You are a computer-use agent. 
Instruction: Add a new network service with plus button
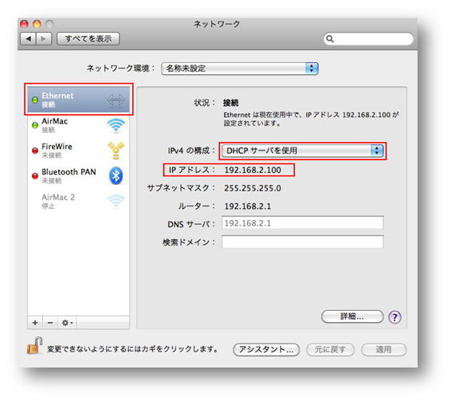35,323
